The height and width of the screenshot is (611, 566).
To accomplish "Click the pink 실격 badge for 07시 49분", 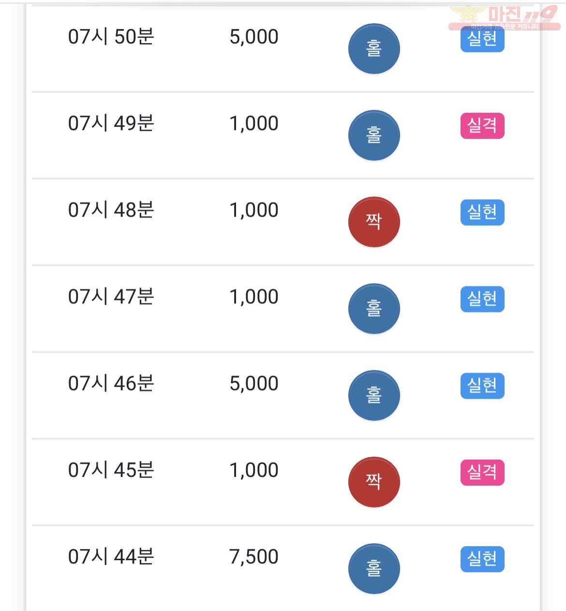I will 482,126.
